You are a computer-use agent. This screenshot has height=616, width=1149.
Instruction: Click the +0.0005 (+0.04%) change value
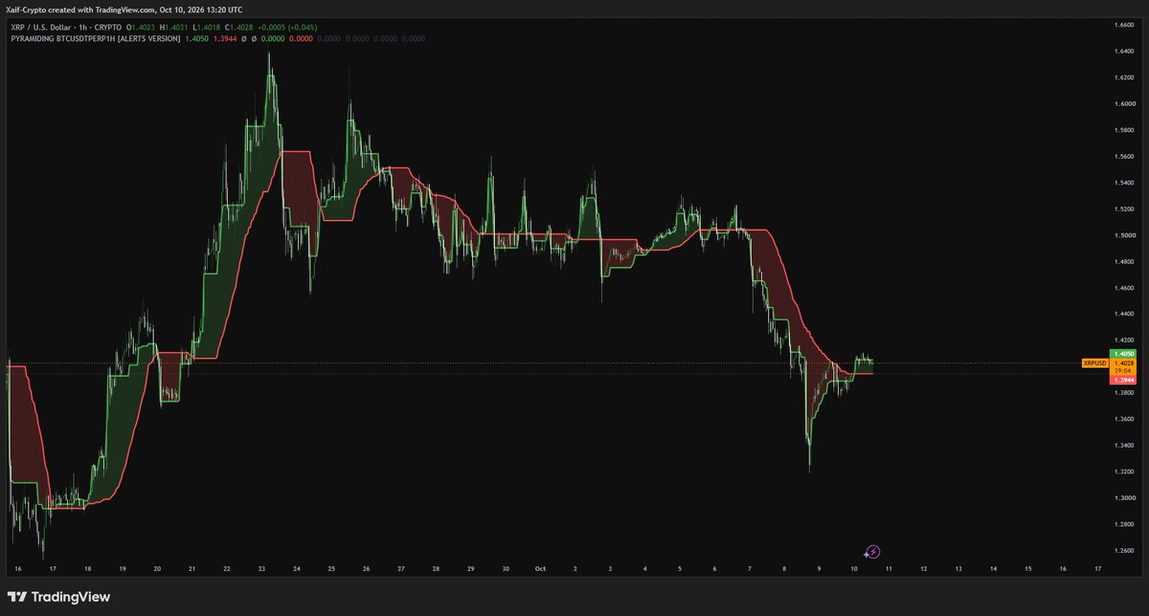[x=289, y=28]
